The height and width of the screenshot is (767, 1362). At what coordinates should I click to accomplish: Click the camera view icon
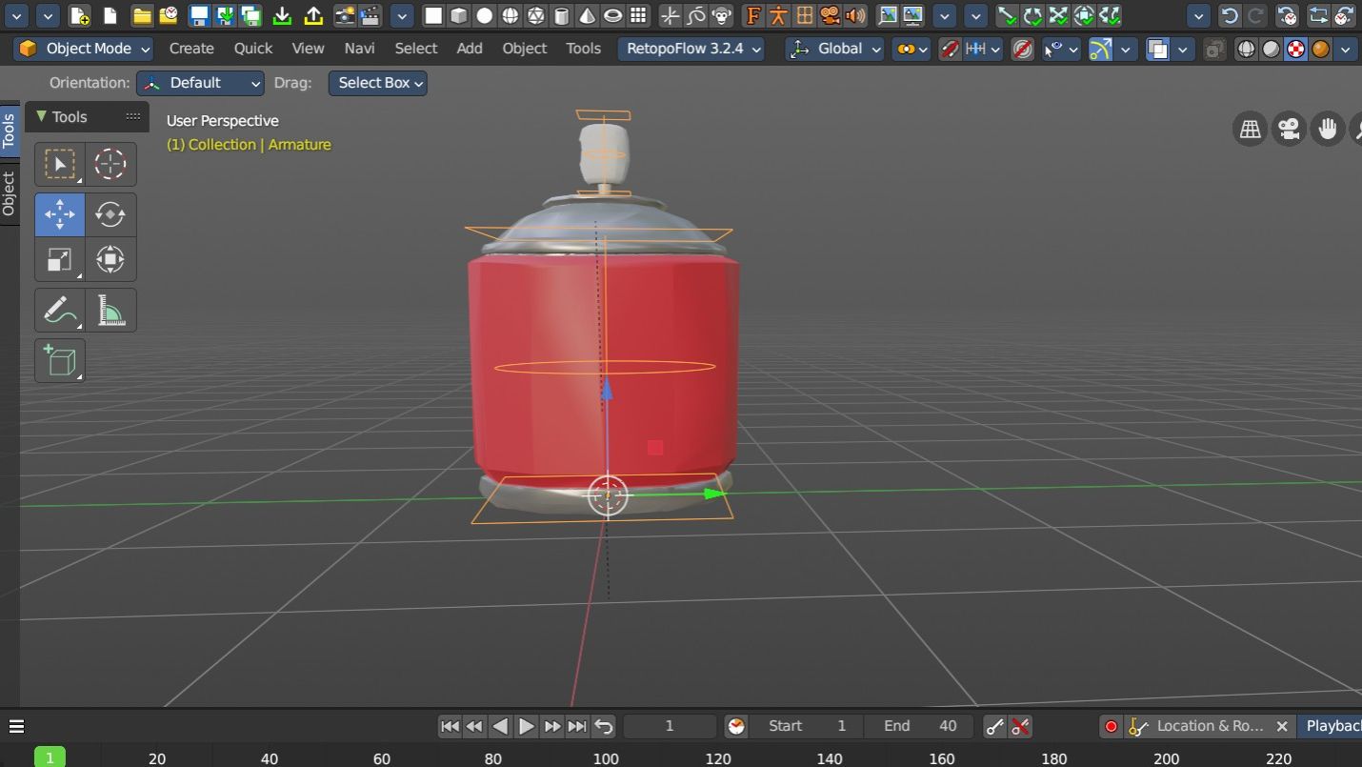coord(1290,129)
